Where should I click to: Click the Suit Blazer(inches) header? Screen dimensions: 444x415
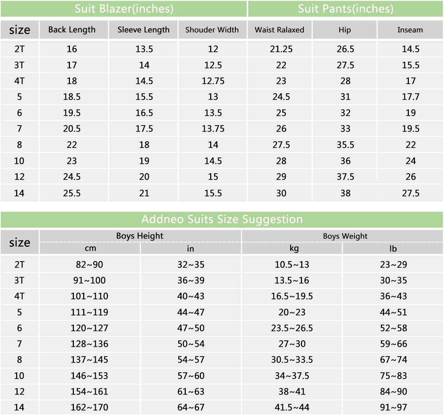coord(124,9)
